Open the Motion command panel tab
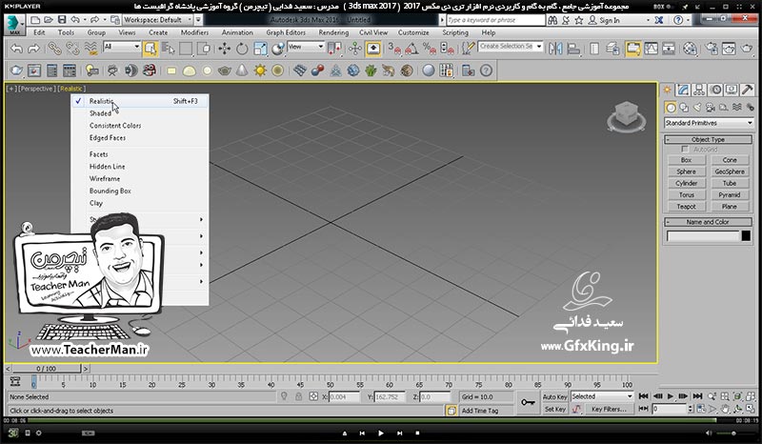This screenshot has width=762, height=444. 715,90
